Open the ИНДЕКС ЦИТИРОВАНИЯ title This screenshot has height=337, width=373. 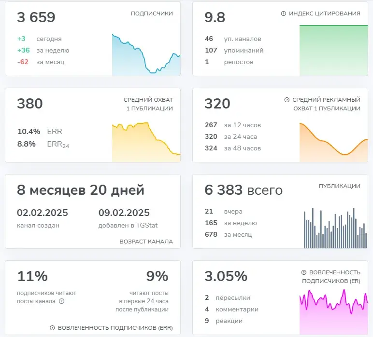click(x=325, y=13)
